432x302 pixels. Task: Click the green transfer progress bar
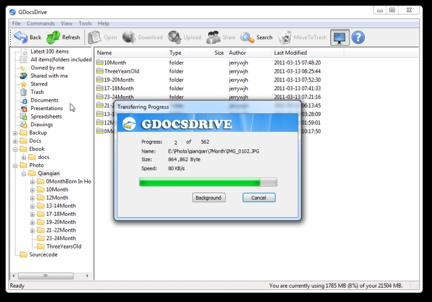[208, 182]
